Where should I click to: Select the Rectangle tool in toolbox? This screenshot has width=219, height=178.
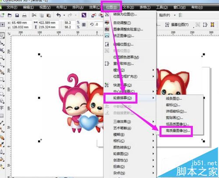(x=2, y=80)
